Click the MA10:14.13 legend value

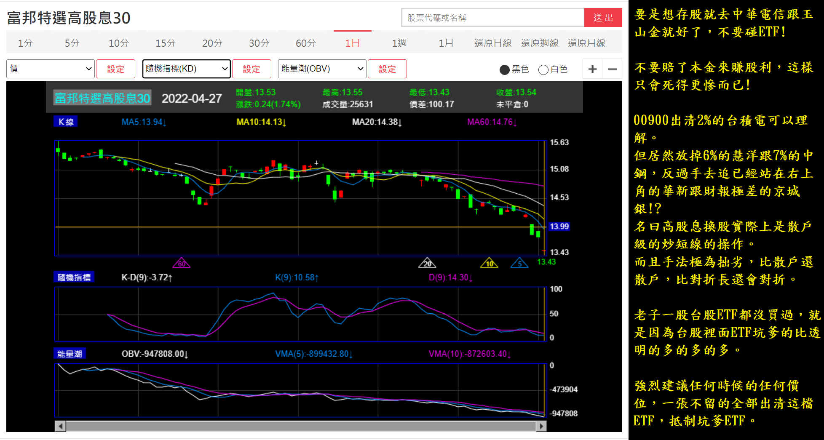click(261, 122)
